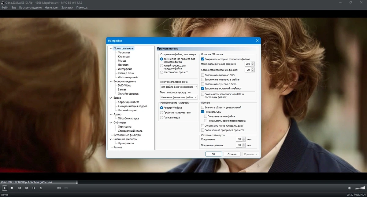The image size is (367, 197).
Task: Select 'Онлайн сервисы' in settings tree
Action: [128, 94]
